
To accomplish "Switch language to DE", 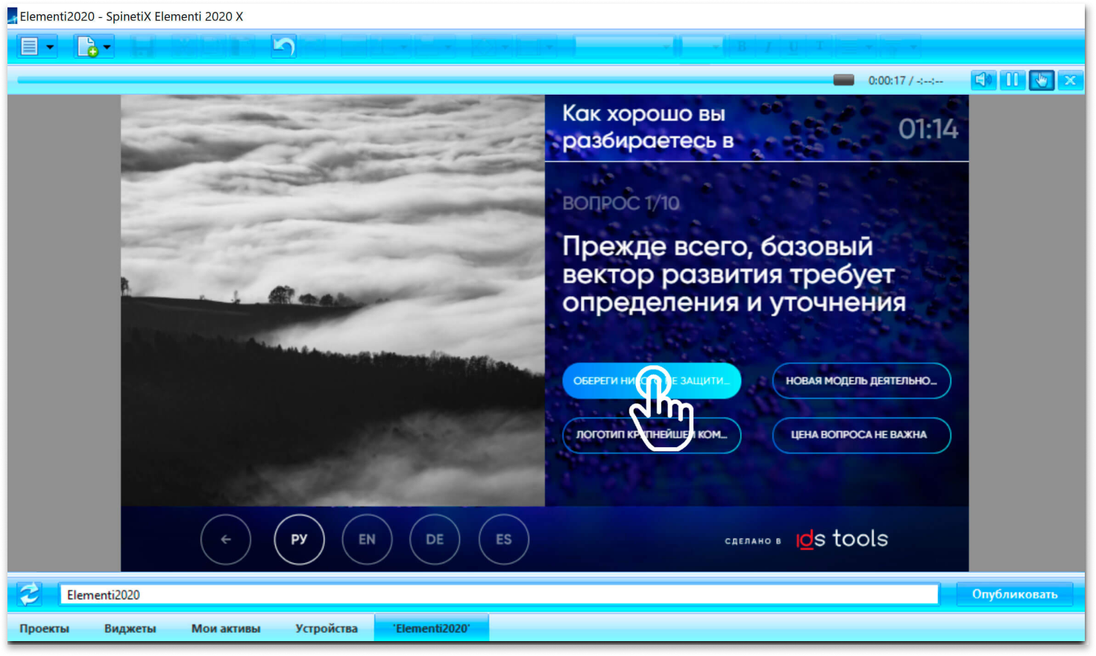I will click(x=435, y=539).
